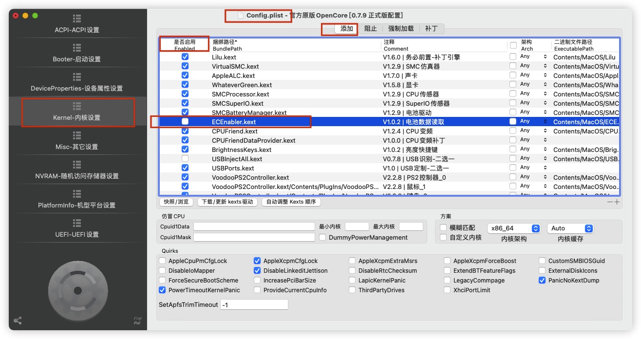
Task: Sort by the Comment column header
Action: coord(444,45)
